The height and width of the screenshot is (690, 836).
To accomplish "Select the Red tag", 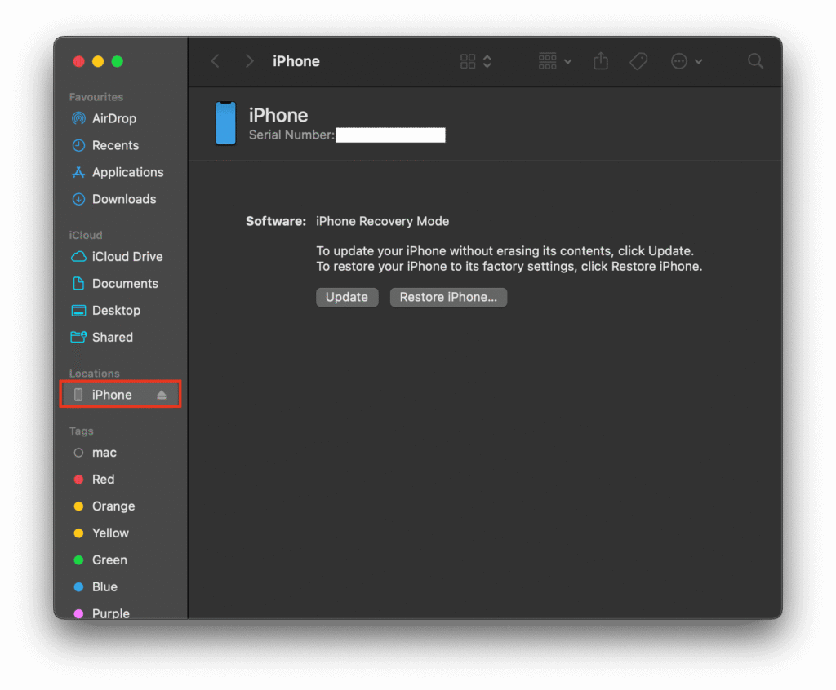I will pos(103,480).
